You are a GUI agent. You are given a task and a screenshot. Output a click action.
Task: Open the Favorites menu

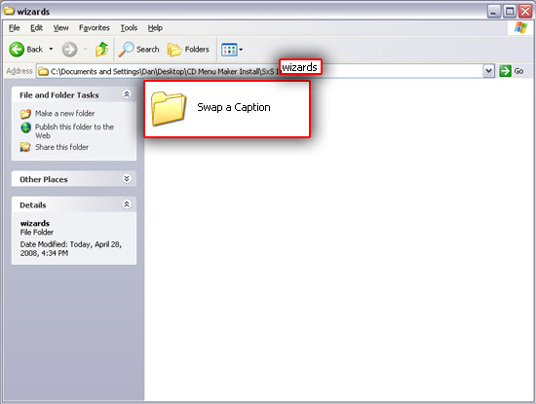[95, 28]
